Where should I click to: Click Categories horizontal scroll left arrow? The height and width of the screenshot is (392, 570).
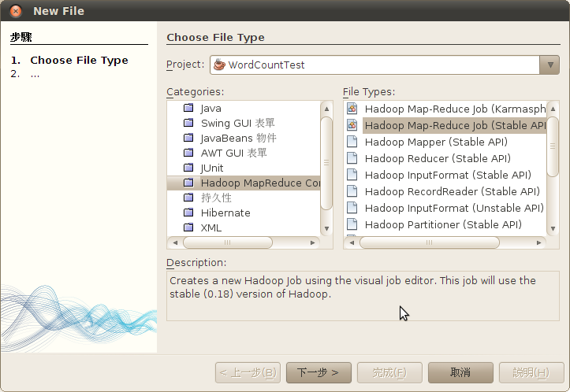click(175, 242)
